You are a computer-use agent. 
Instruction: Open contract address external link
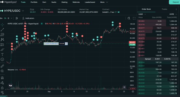point(116,12)
